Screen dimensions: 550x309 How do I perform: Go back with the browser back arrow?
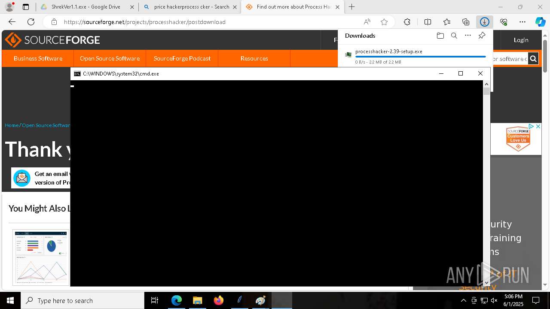[12, 22]
